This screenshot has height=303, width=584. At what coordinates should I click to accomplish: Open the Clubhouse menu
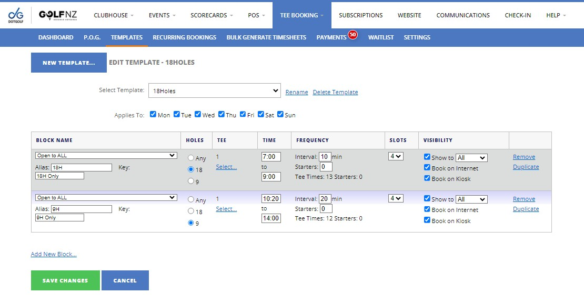tap(114, 15)
